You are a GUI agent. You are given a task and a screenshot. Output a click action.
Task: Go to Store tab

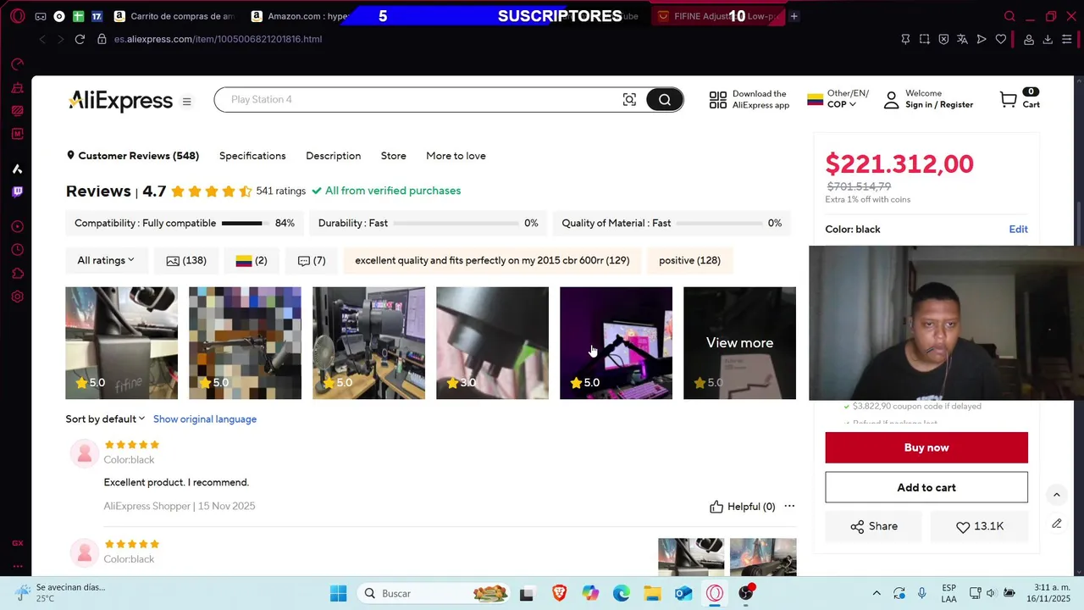[x=394, y=156]
